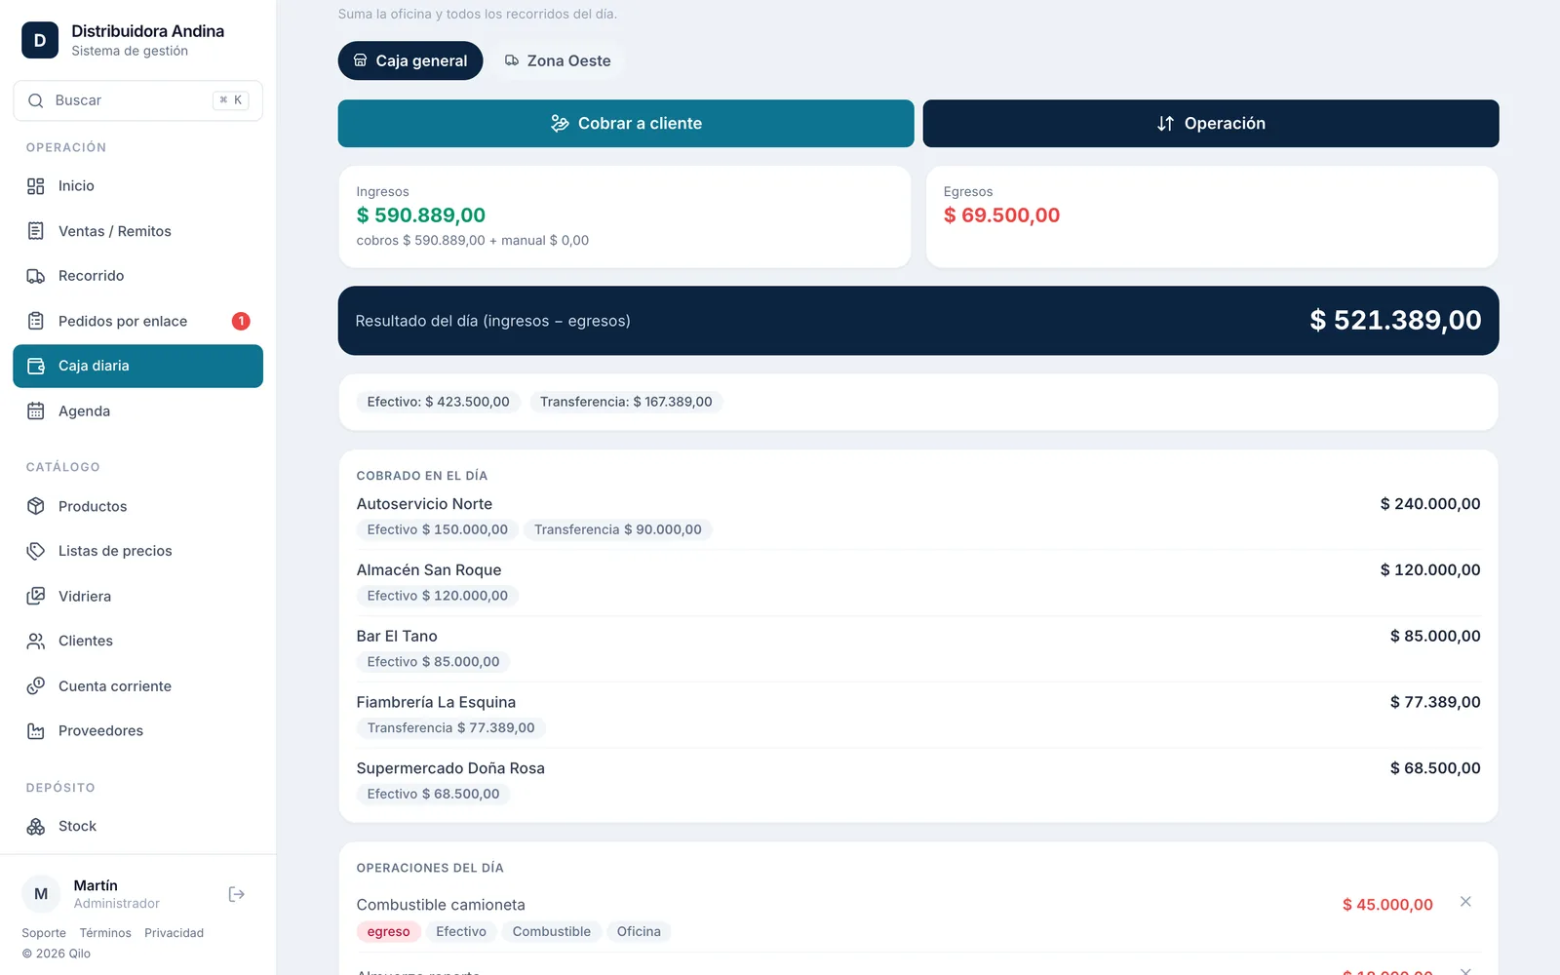Viewport: 1560px width, 975px height.
Task: Switch to the Zona Oeste tab
Action: [x=558, y=60]
